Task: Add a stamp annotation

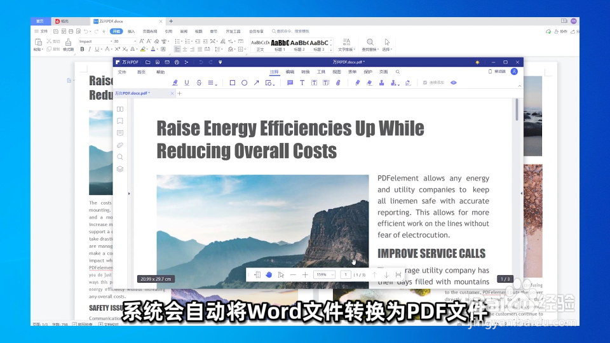Action: (x=382, y=83)
